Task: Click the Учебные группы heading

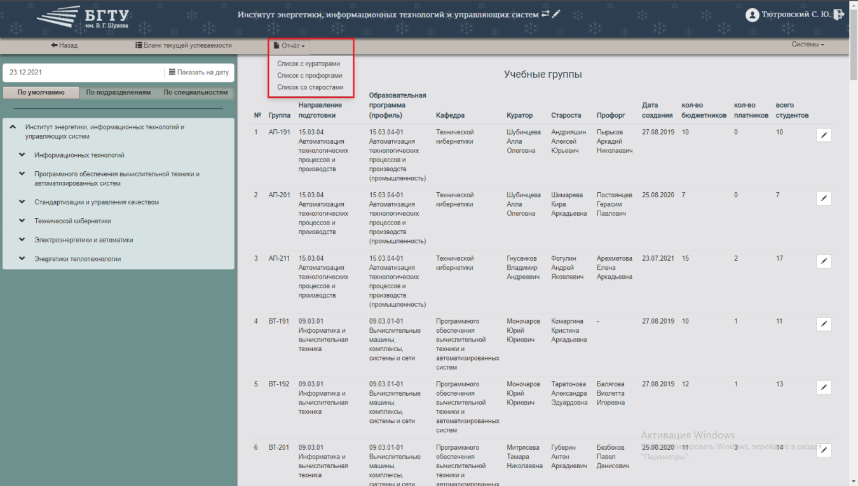Action: tap(543, 74)
